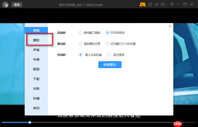Pin the window on top icon
Screen dimensions: 198x127
click(x=157, y=5)
